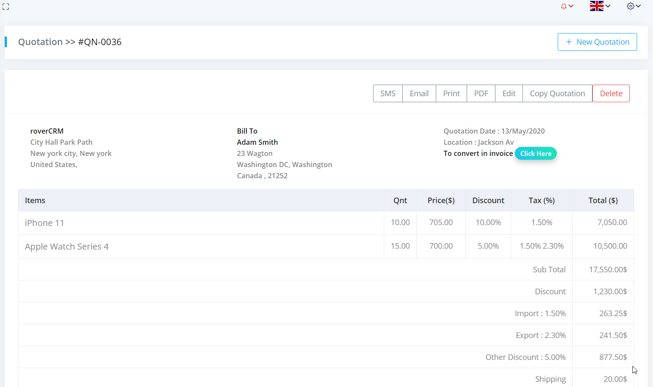Click the Total ($) column header

pos(603,201)
